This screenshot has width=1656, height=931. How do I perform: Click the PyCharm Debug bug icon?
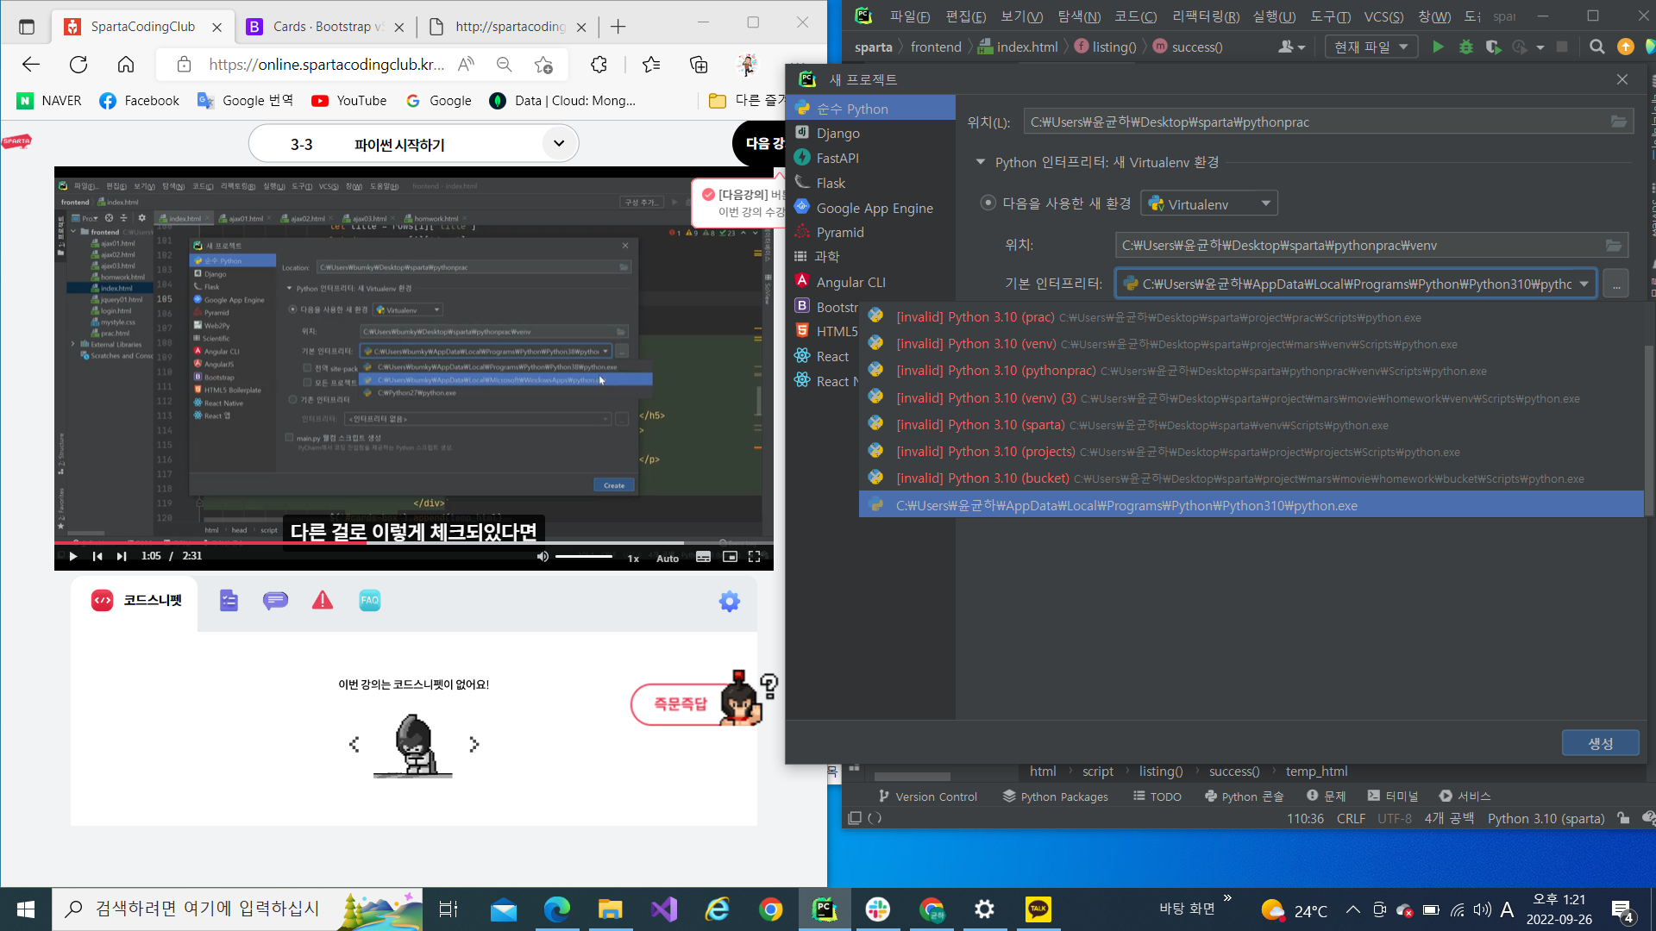coord(1465,47)
